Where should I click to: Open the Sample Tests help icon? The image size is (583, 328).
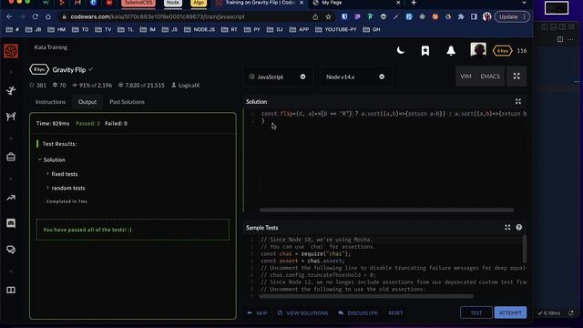coord(518,227)
